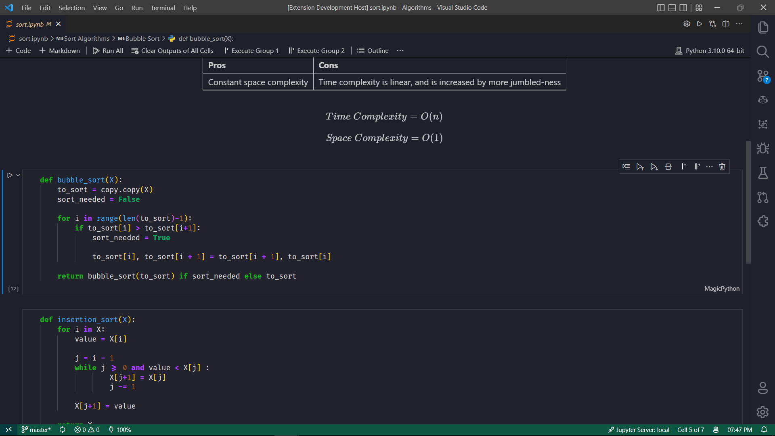Toggle the primary side bar layout
This screenshot has width=775, height=436.
(661, 8)
